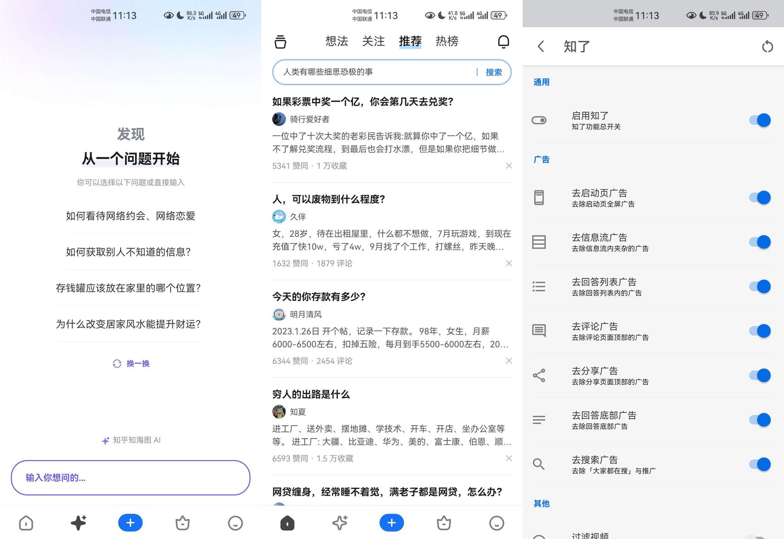Open the stacked drawer icon beside 想法 tab
784x539 pixels.
[x=280, y=42]
